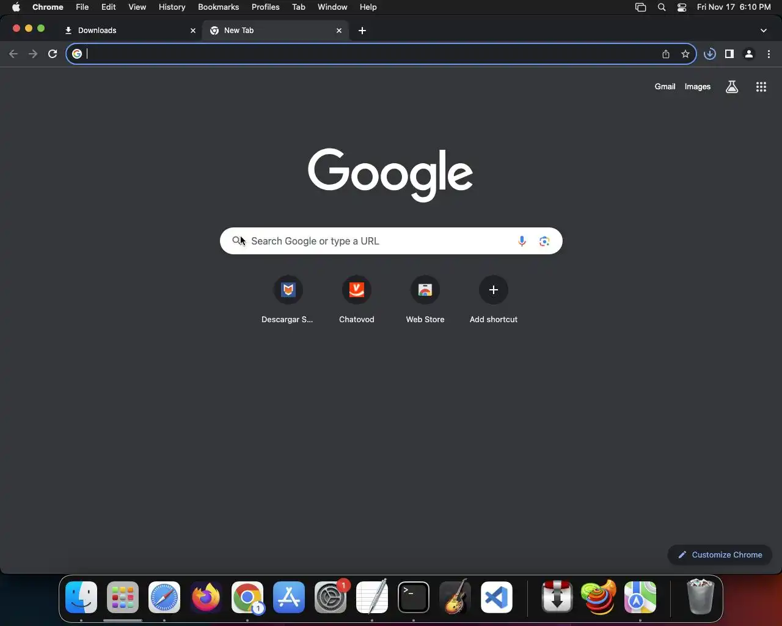Screen dimensions: 782x626
Task: Open the Bookmarks menu
Action: 218,7
